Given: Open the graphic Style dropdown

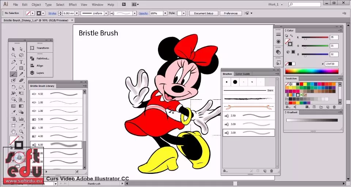Looking at the screenshot, I should [x=184, y=13].
